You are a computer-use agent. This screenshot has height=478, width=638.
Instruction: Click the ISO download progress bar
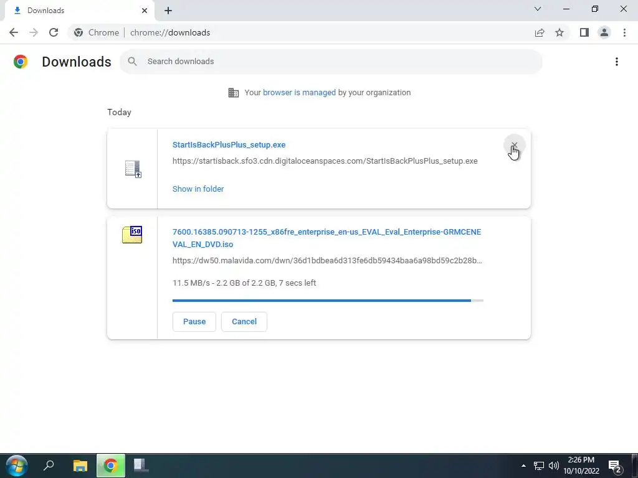tap(328, 301)
